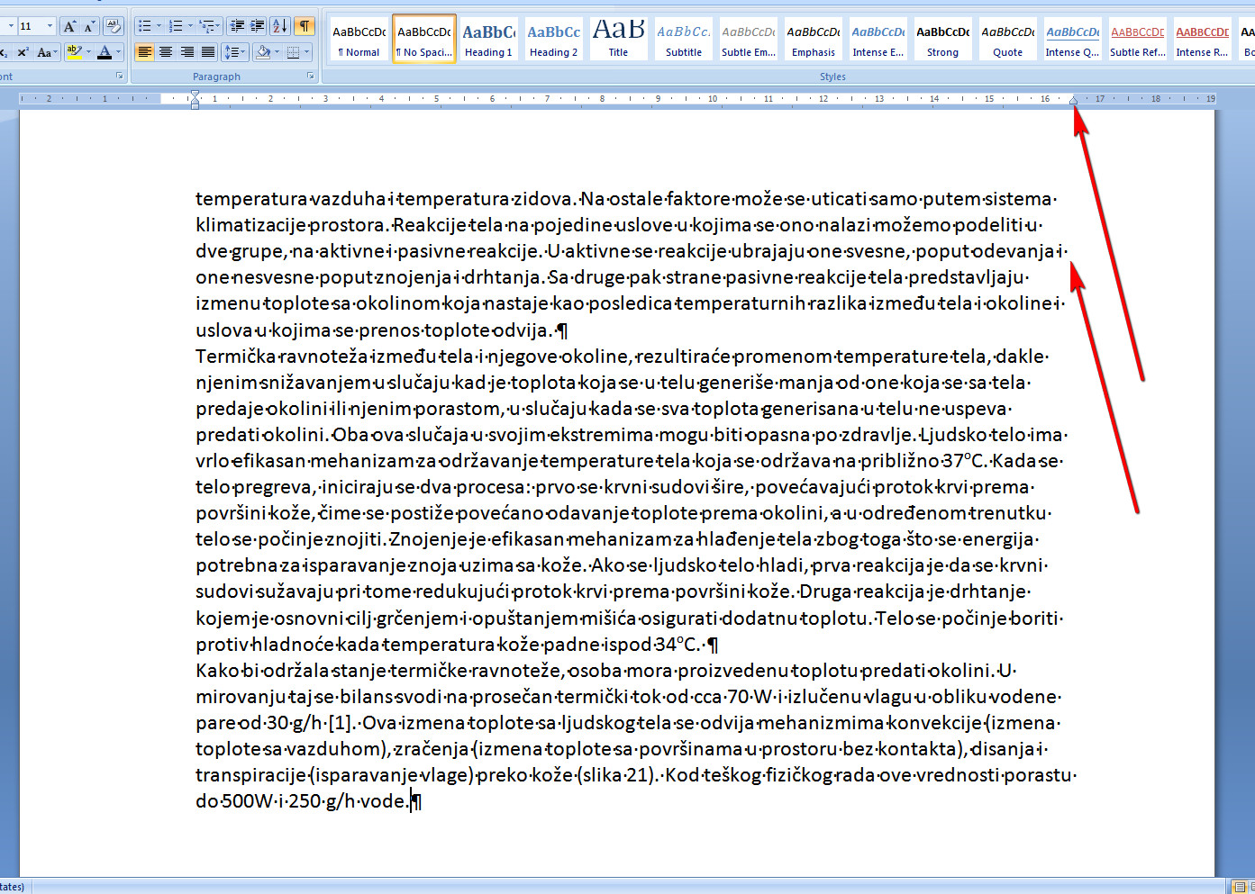Apply the yellow text highlight color
Image resolution: width=1255 pixels, height=894 pixels.
[74, 52]
